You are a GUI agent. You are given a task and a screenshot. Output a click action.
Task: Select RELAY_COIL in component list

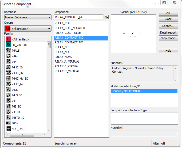click(81, 23)
